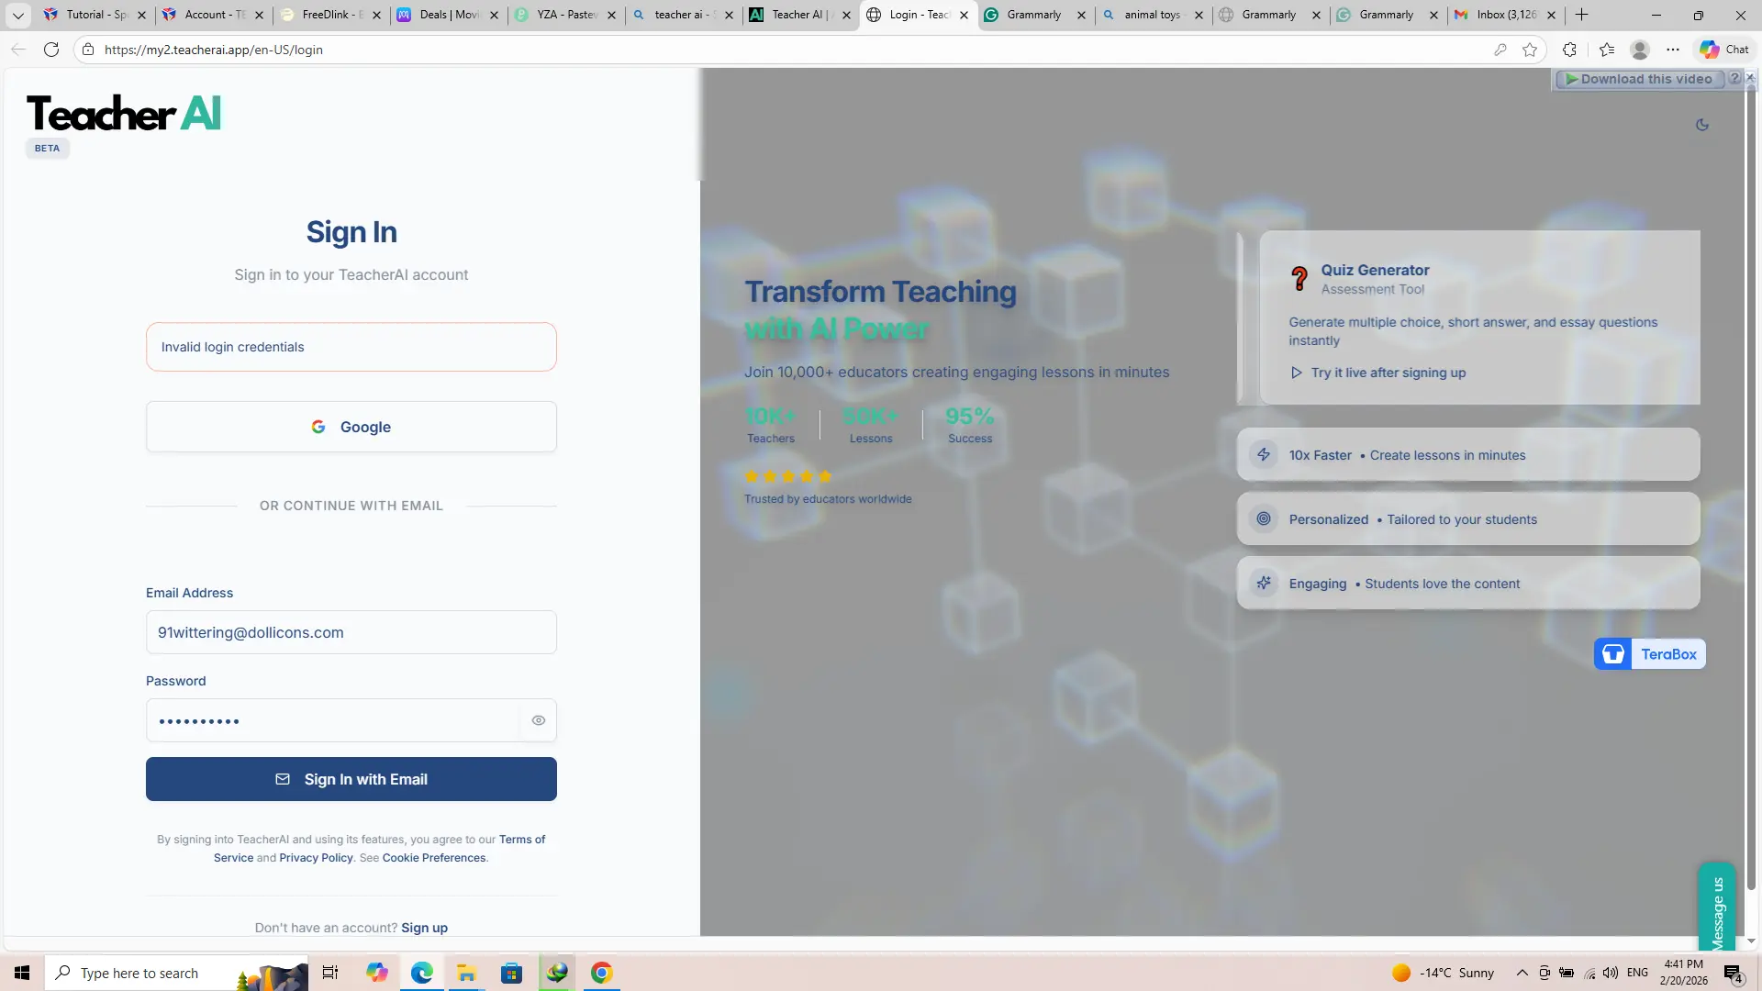
Task: Open Terms of Service link
Action: point(521,840)
